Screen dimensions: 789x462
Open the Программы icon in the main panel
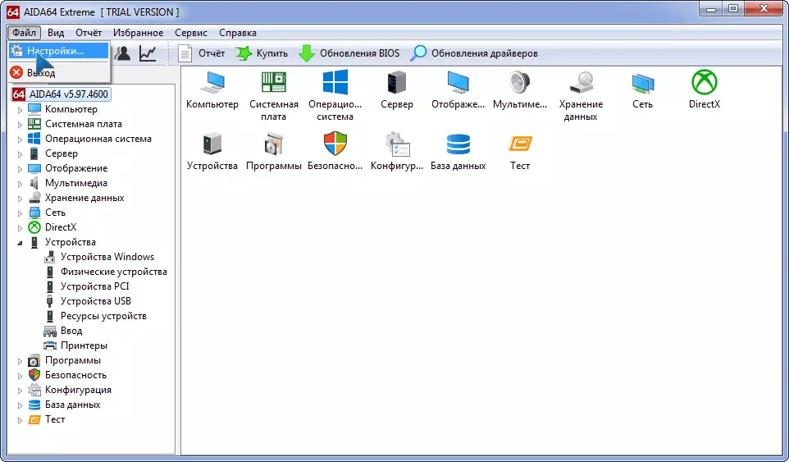tap(274, 151)
